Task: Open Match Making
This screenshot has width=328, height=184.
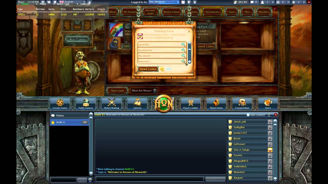Action: pyautogui.click(x=111, y=104)
